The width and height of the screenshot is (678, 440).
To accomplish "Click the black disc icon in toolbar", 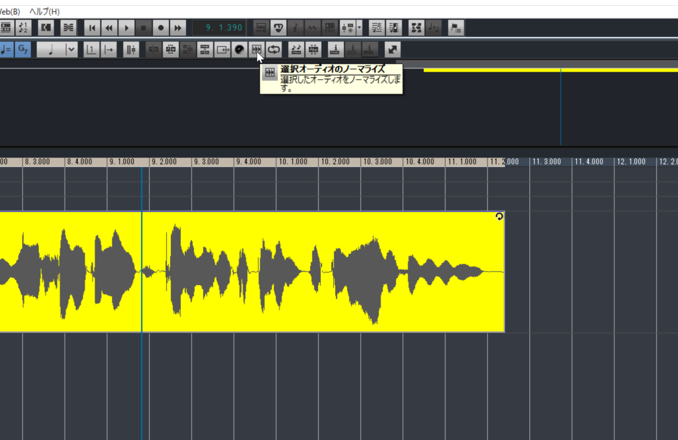I will pyautogui.click(x=239, y=49).
